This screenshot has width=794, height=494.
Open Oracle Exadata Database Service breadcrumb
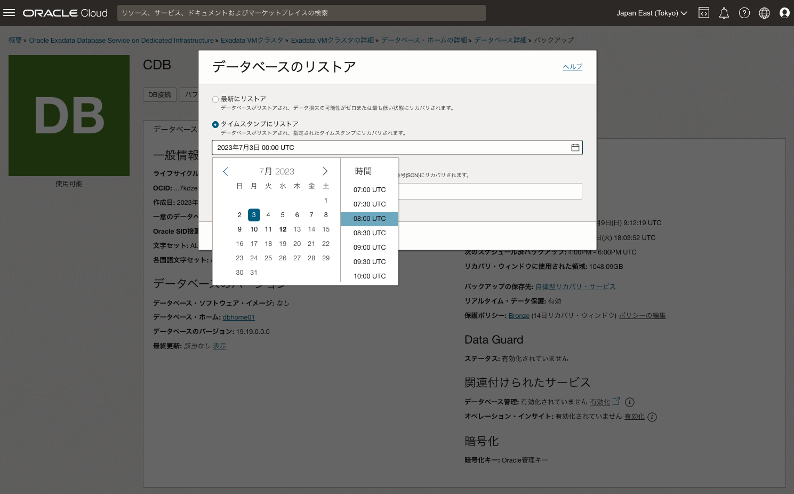(x=121, y=40)
